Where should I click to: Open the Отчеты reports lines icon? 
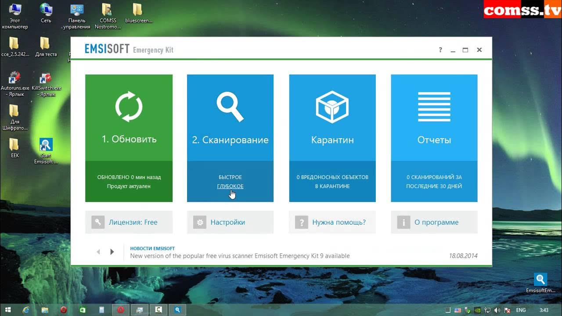click(x=434, y=107)
